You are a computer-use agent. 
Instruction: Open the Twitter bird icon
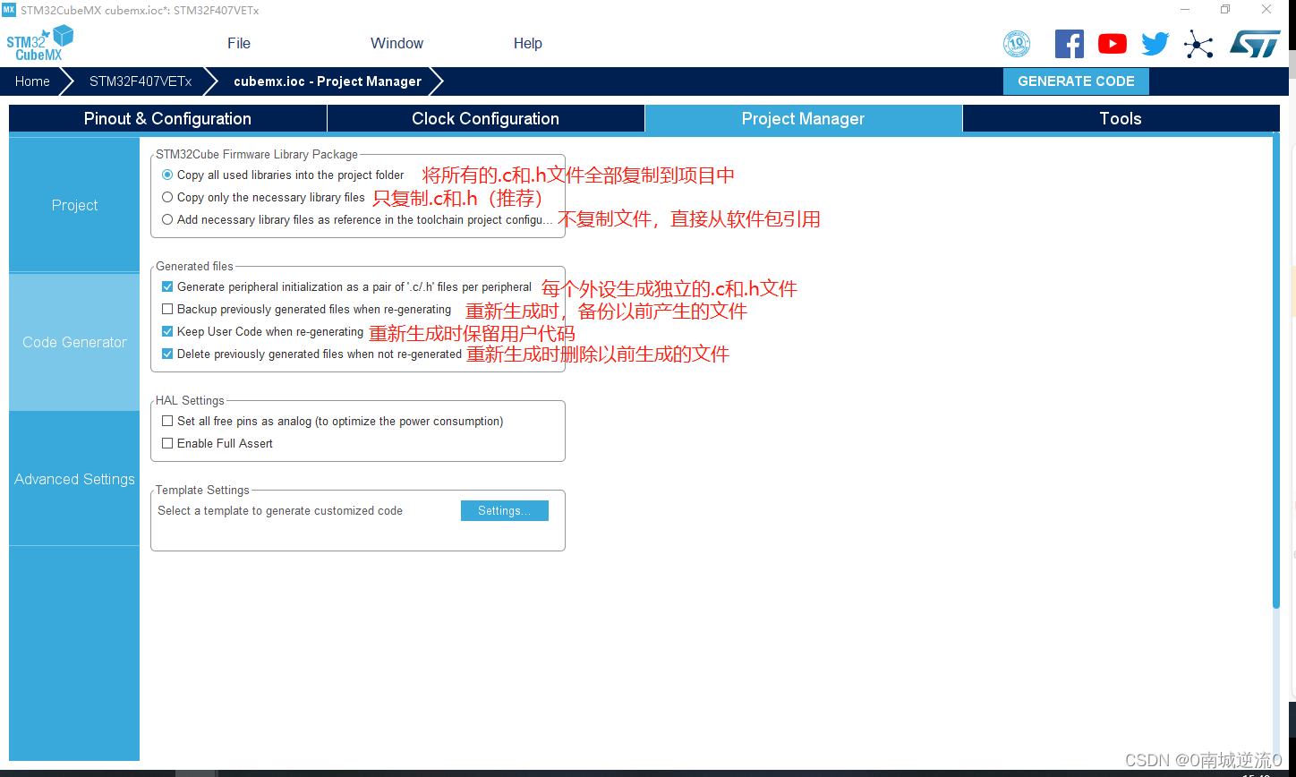pyautogui.click(x=1155, y=44)
